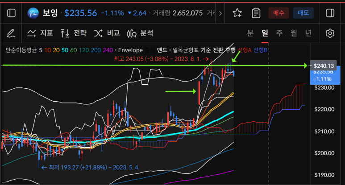
Task: Click the blue 매도 sell button
Action: [303, 13]
